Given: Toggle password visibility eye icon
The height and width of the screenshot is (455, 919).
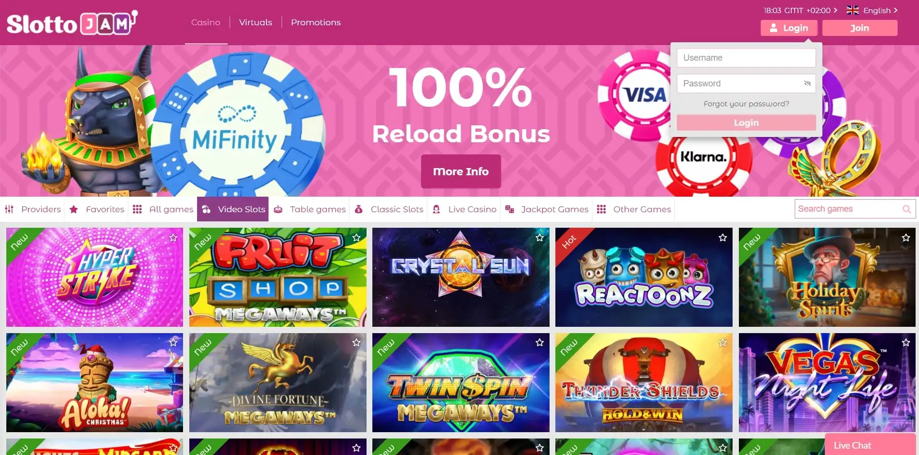Looking at the screenshot, I should coord(807,84).
